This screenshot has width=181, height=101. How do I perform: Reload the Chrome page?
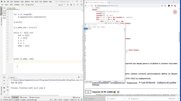[x=92, y=6]
